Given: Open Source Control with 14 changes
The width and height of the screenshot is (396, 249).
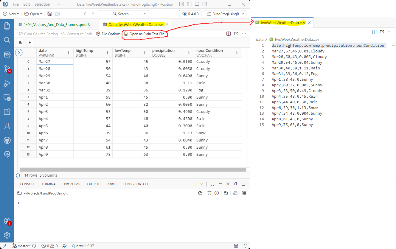Looking at the screenshot, I should click(7, 69).
